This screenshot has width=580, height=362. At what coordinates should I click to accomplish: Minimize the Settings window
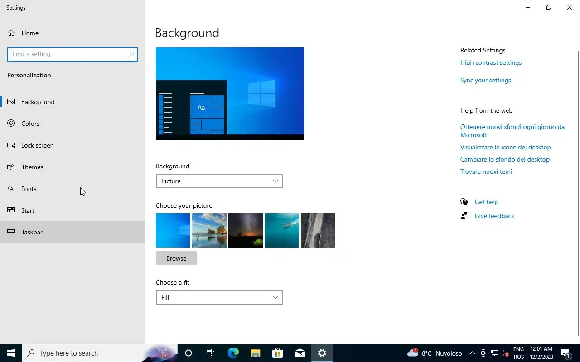pyautogui.click(x=528, y=7)
